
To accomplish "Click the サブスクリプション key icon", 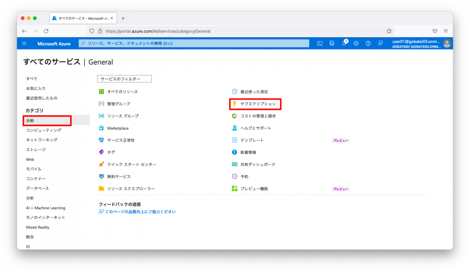I will [x=234, y=104].
